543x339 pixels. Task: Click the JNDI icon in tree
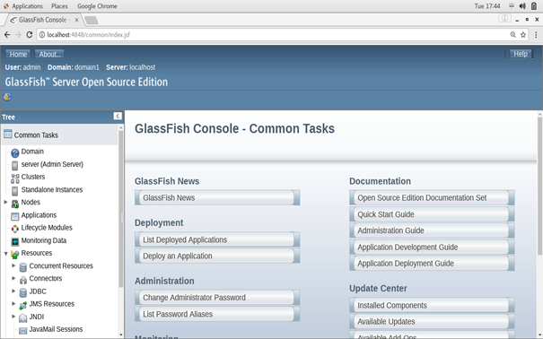click(x=22, y=317)
